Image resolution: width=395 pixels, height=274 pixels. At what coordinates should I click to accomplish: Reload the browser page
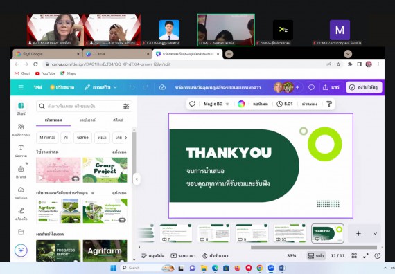click(x=35, y=64)
